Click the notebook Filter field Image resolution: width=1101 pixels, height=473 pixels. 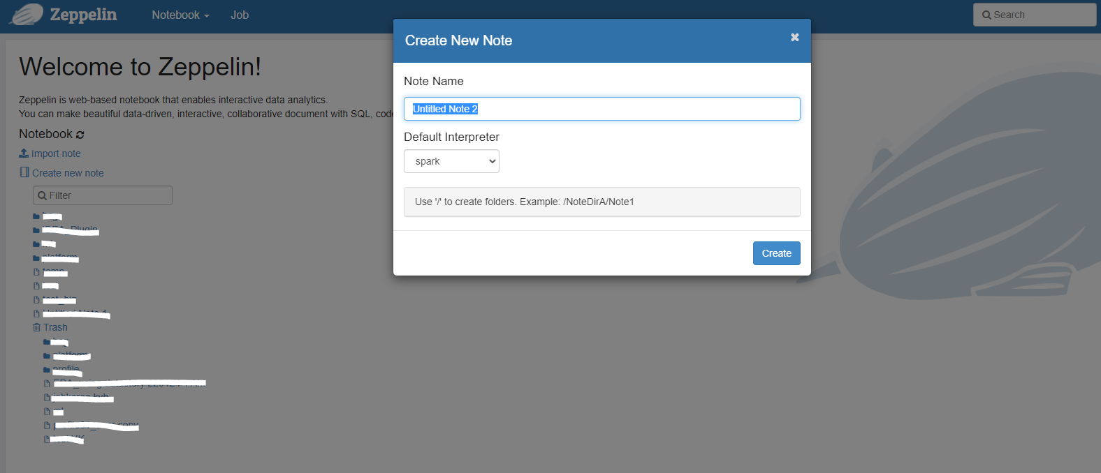(103, 195)
